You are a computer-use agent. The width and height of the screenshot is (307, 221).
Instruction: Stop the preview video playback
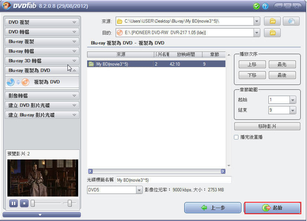point(24,203)
